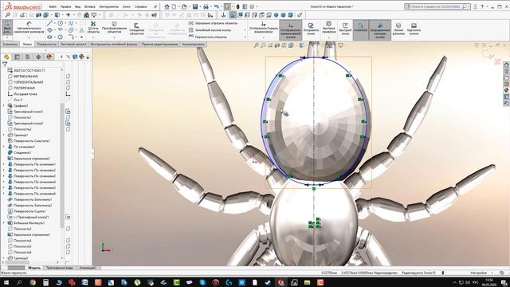
Task: Open the FeatureManager design tree tab icon
Action: pyautogui.click(x=6, y=57)
